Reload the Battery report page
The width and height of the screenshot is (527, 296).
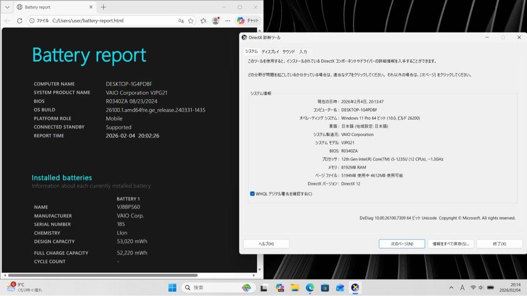(20, 20)
